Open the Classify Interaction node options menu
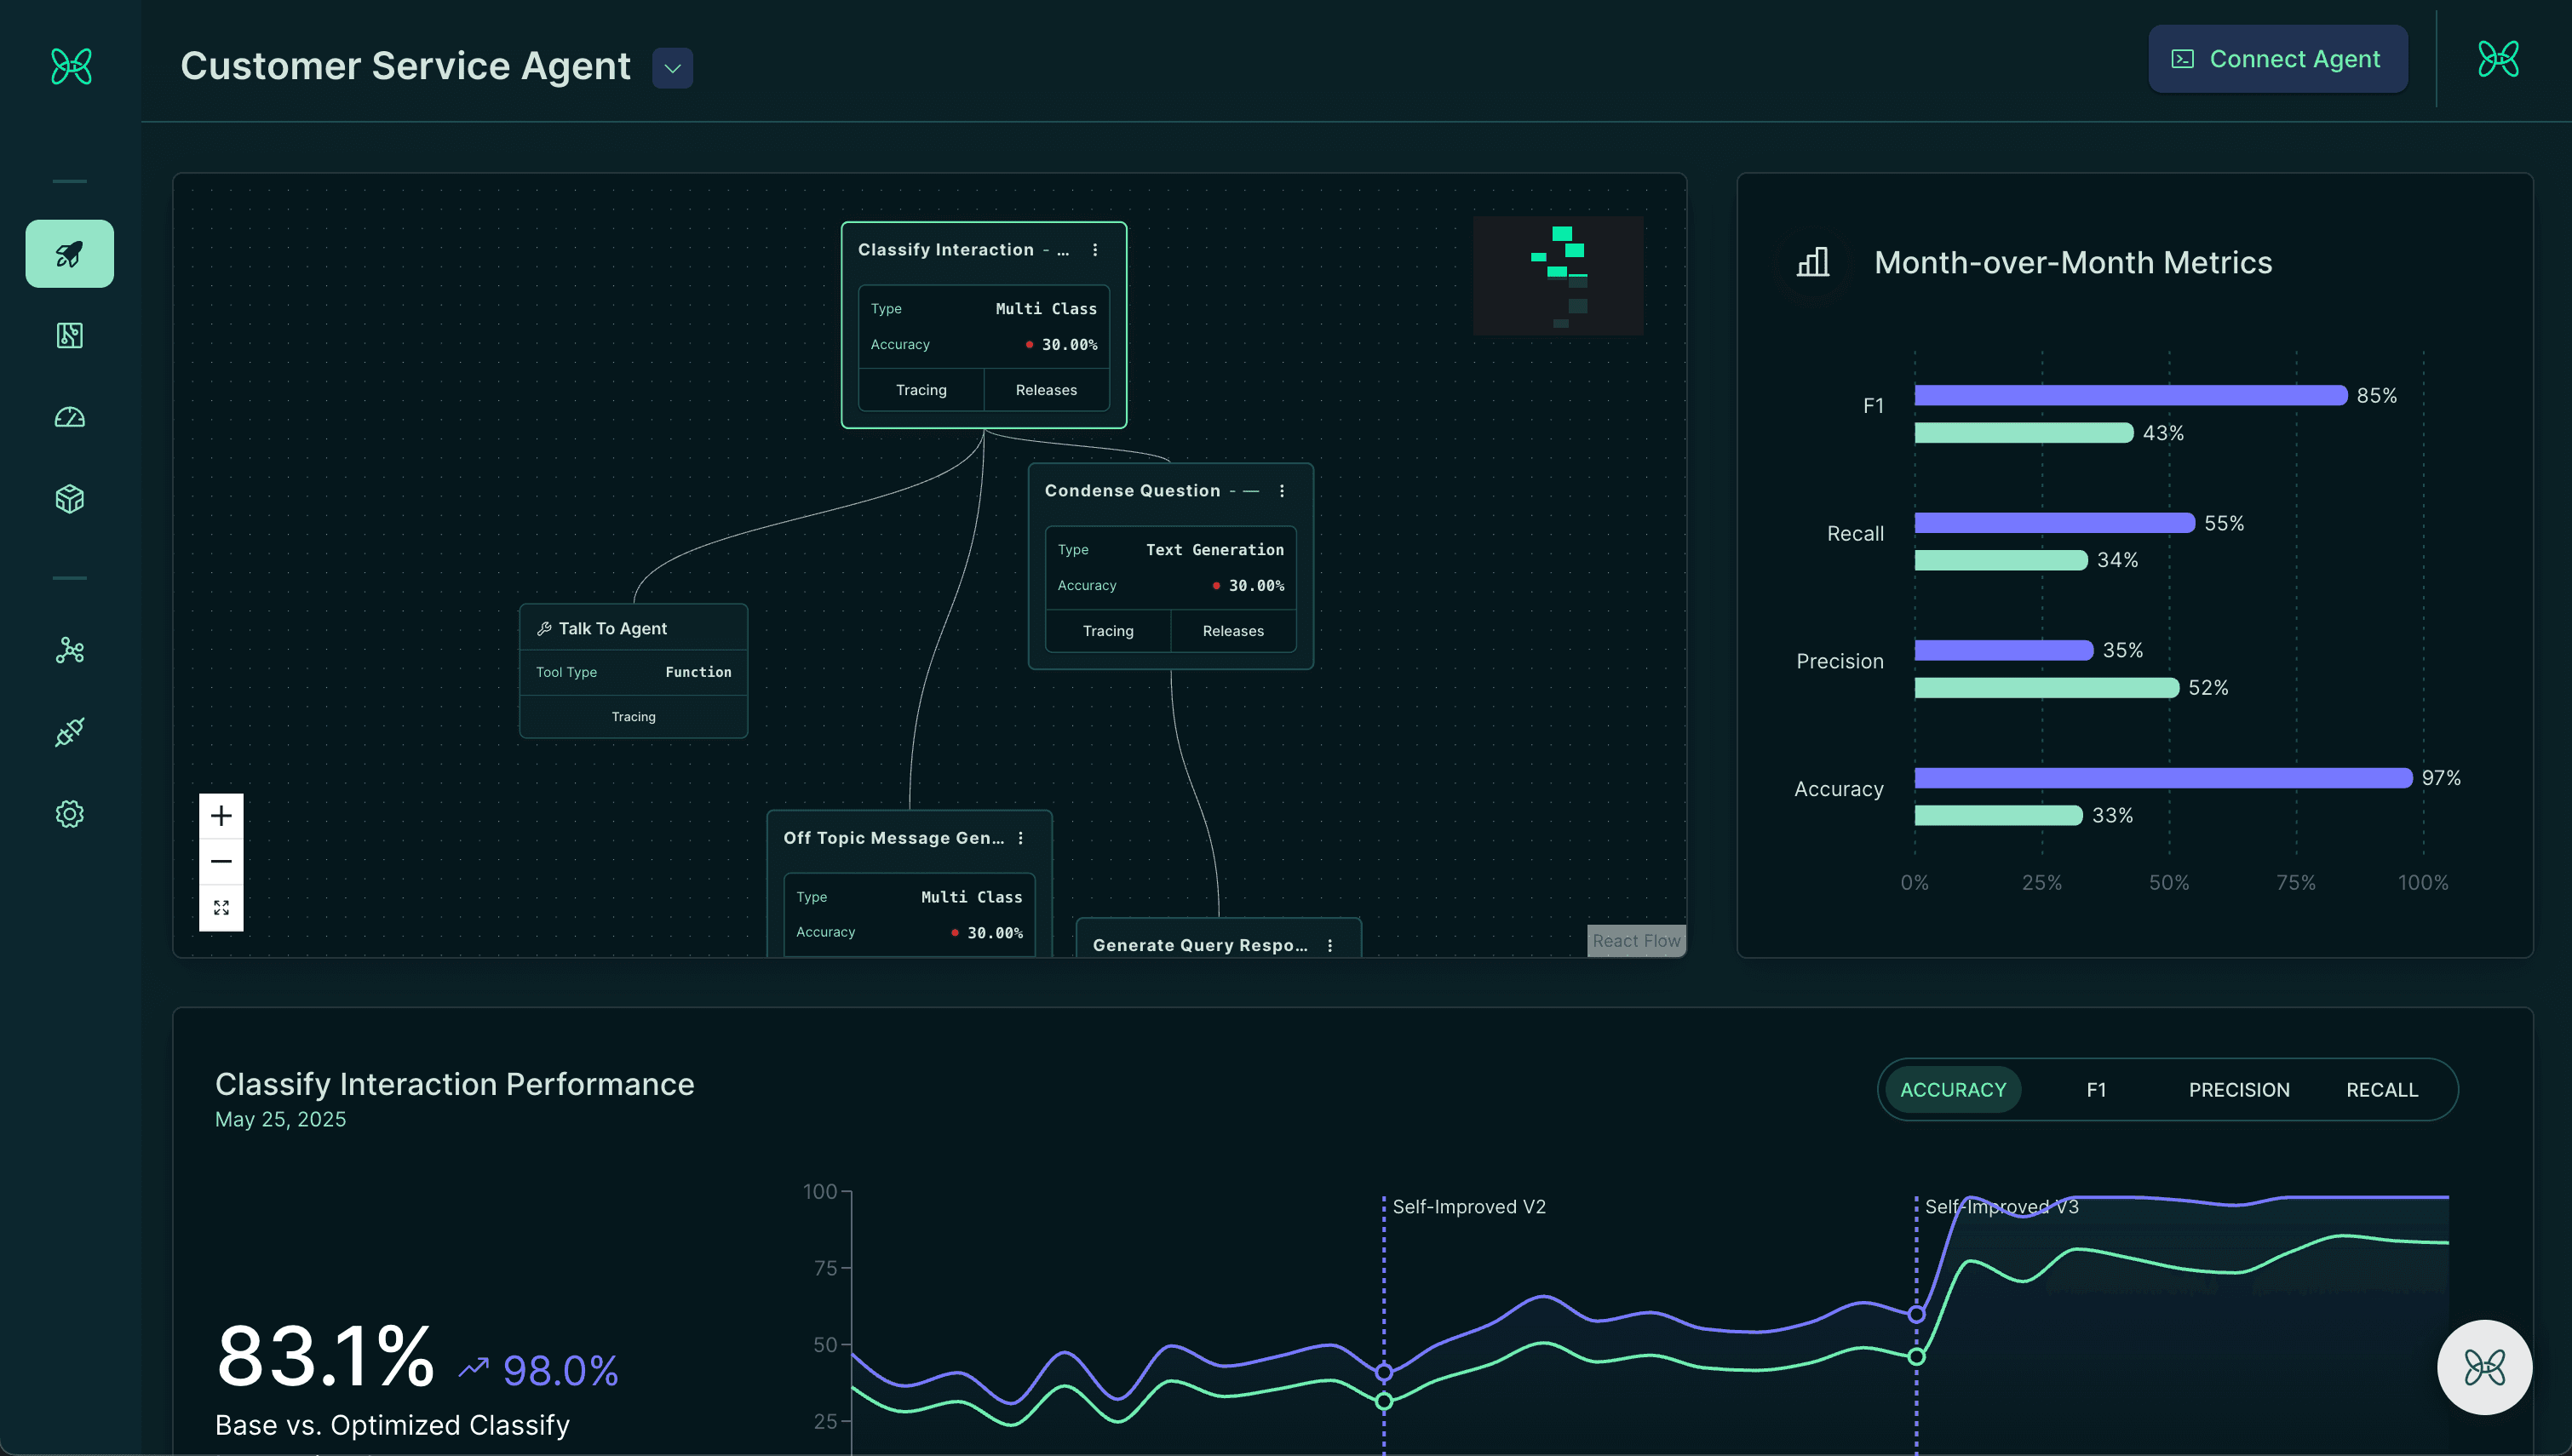 1095,250
